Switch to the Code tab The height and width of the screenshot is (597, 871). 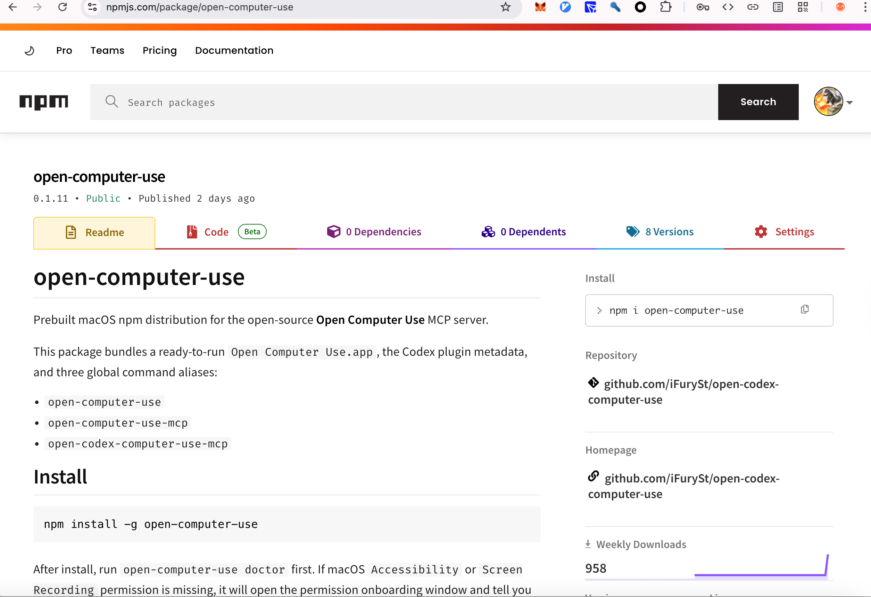tap(216, 232)
